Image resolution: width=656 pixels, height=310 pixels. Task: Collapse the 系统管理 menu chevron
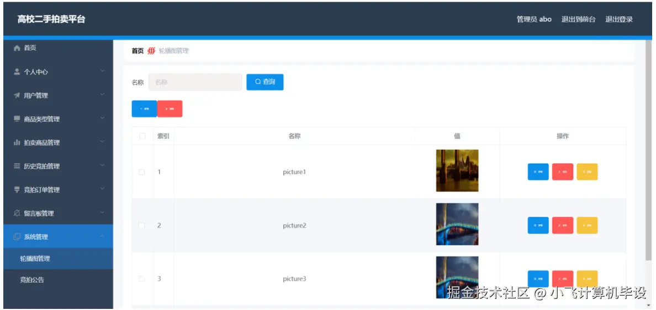coord(103,237)
